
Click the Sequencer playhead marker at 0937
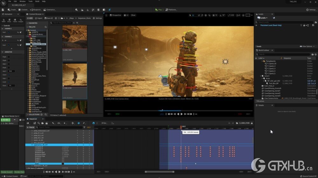(x=181, y=127)
